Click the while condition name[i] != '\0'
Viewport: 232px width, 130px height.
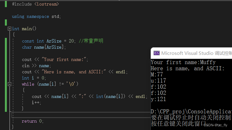point(58,84)
